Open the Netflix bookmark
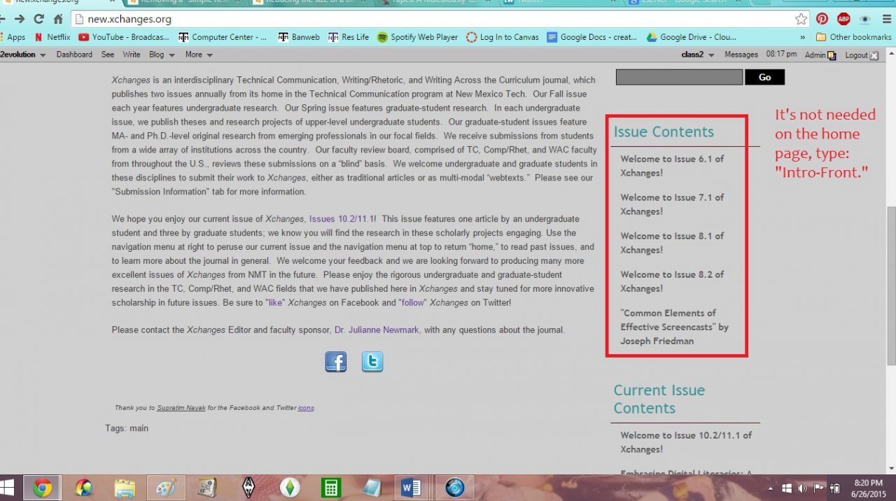Screen dimensions: 896x501 52,37
